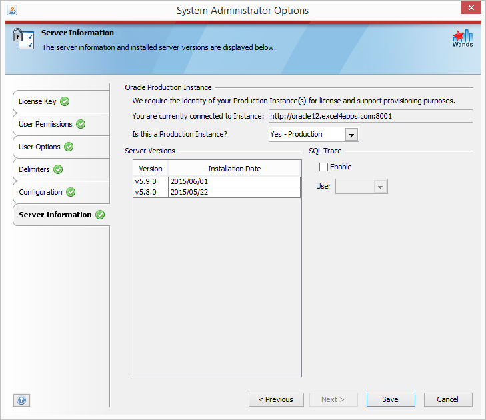The width and height of the screenshot is (486, 420).
Task: Open the Production Instance dropdown arrow
Action: click(x=351, y=135)
